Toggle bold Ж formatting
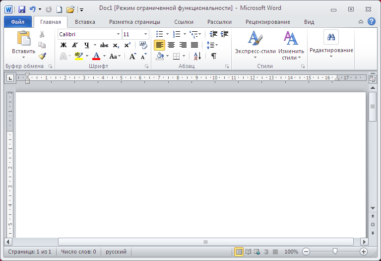This screenshot has height=261, width=381. [63, 45]
